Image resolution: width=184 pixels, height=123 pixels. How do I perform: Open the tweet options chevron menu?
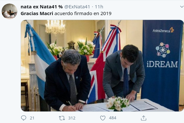182,7
